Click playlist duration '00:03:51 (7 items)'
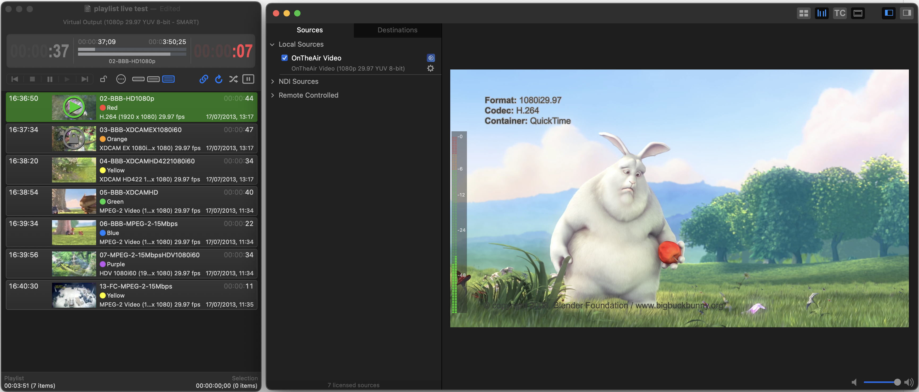 [x=30, y=386]
